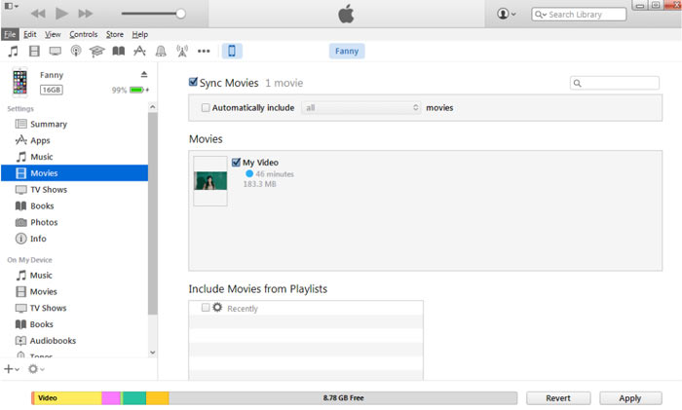
Task: Click the Search Library field
Action: pyautogui.click(x=579, y=15)
